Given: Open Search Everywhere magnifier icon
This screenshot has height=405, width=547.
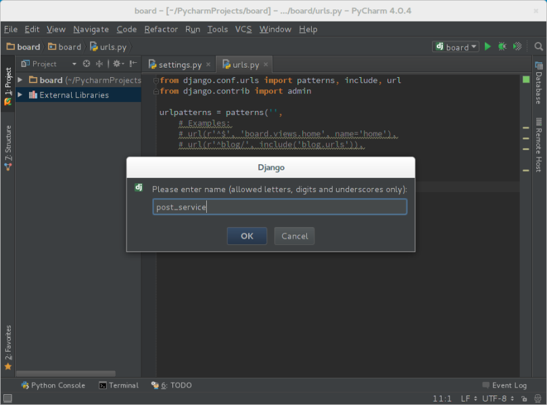Looking at the screenshot, I should coord(539,47).
